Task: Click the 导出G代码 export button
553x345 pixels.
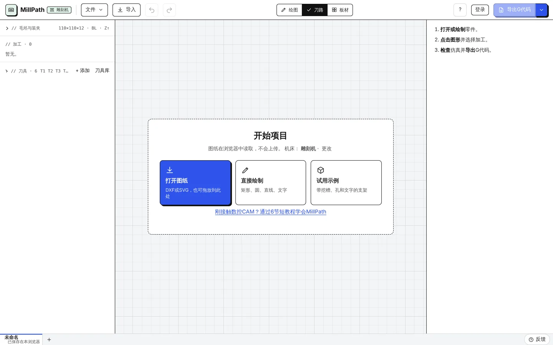Action: [515, 10]
